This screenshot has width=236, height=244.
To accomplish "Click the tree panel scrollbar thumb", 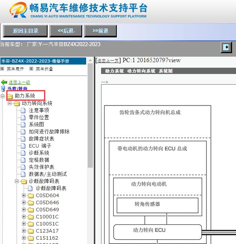I will point(90,115).
